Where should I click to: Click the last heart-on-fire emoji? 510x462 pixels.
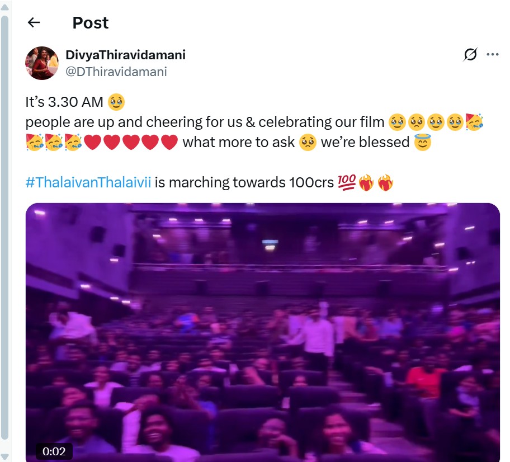(385, 182)
